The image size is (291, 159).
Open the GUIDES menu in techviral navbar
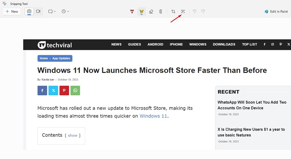tap(134, 44)
